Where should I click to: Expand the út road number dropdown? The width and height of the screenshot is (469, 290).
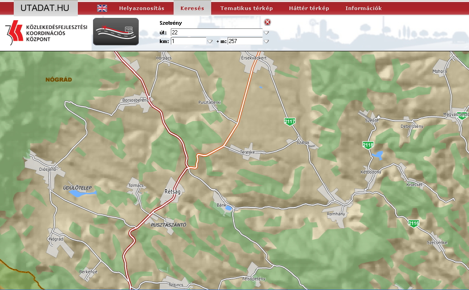coord(266,33)
